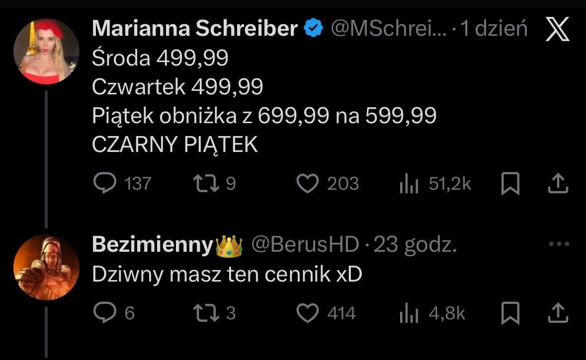This screenshot has width=586, height=360.
Task: Click the Bezimienny display name
Action: click(153, 244)
